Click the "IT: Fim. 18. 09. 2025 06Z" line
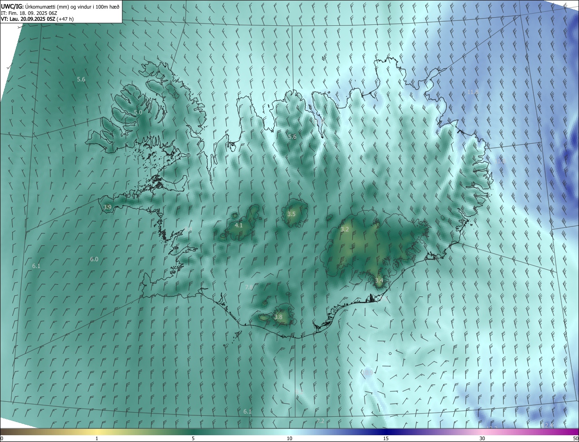 tap(28, 13)
